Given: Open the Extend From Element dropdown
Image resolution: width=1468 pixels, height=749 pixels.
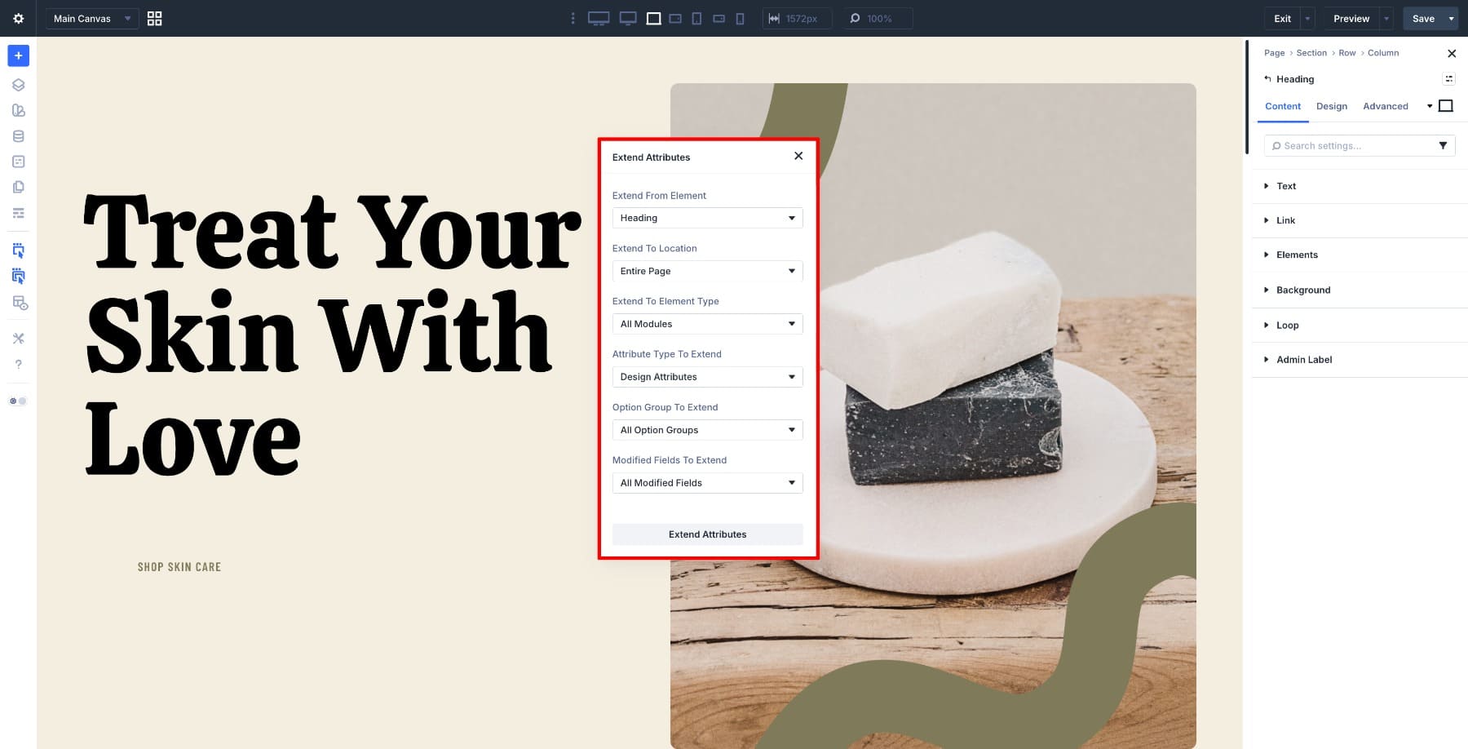Looking at the screenshot, I should [707, 218].
